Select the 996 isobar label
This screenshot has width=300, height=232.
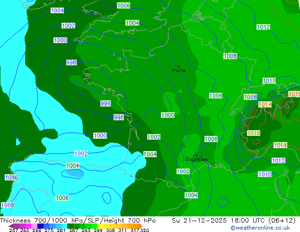[106, 104]
